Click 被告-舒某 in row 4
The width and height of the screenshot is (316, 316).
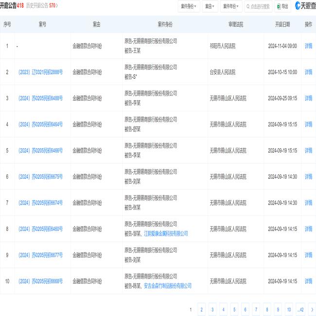132,129
